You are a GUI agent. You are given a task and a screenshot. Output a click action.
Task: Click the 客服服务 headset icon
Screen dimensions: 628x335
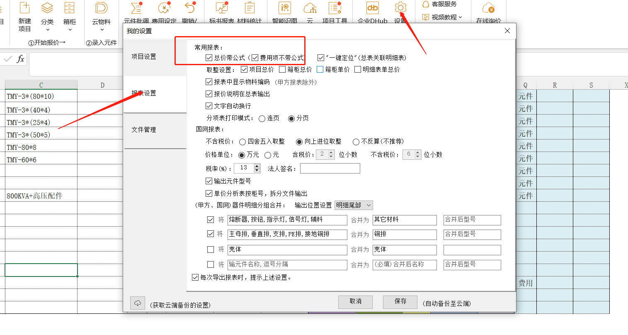[x=426, y=4]
